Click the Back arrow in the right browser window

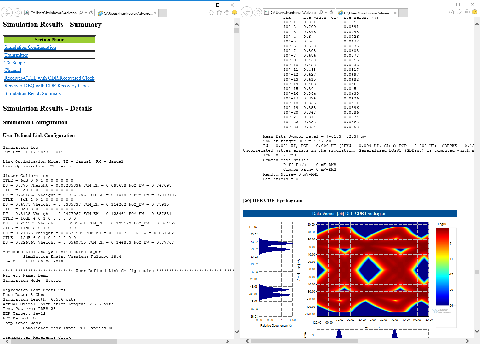pos(247,13)
